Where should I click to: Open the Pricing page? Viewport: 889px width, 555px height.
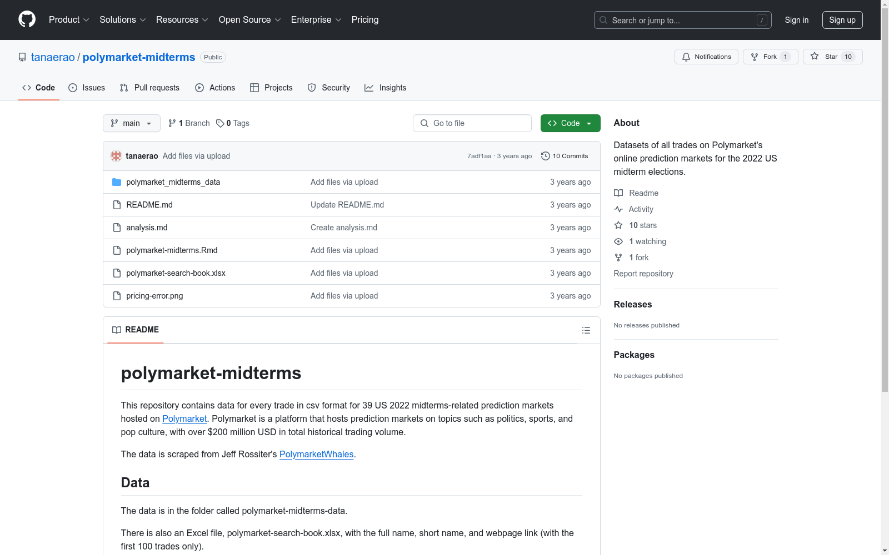[x=365, y=19]
